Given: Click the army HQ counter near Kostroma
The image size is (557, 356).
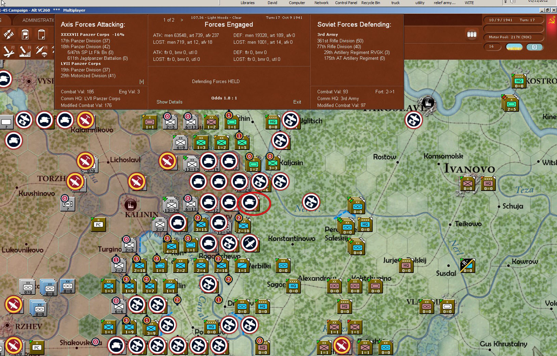Looking at the screenshot, I should [519, 82].
